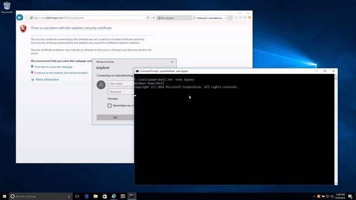Stop page loading with the address bar X
The image size is (356, 200).
(x=154, y=17)
